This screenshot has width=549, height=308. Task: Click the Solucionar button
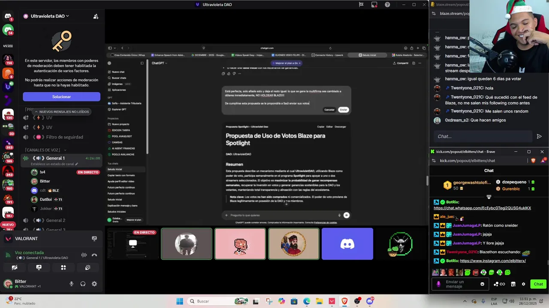click(61, 97)
